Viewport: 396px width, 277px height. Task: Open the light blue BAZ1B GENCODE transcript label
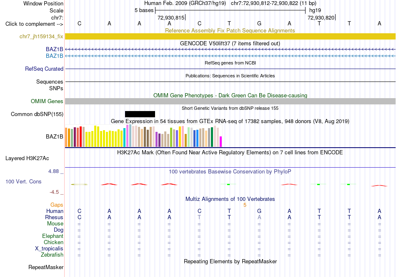click(x=54, y=56)
